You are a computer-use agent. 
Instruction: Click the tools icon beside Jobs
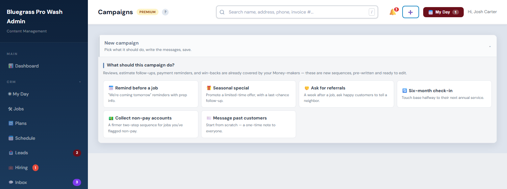click(10, 109)
